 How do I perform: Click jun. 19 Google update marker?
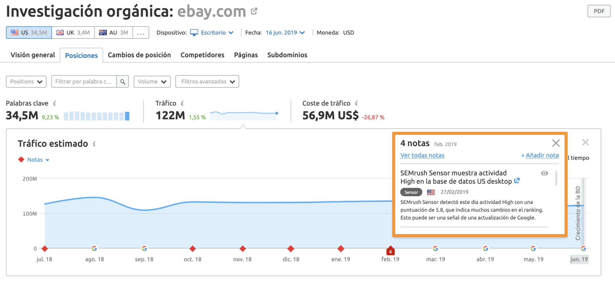tap(583, 248)
